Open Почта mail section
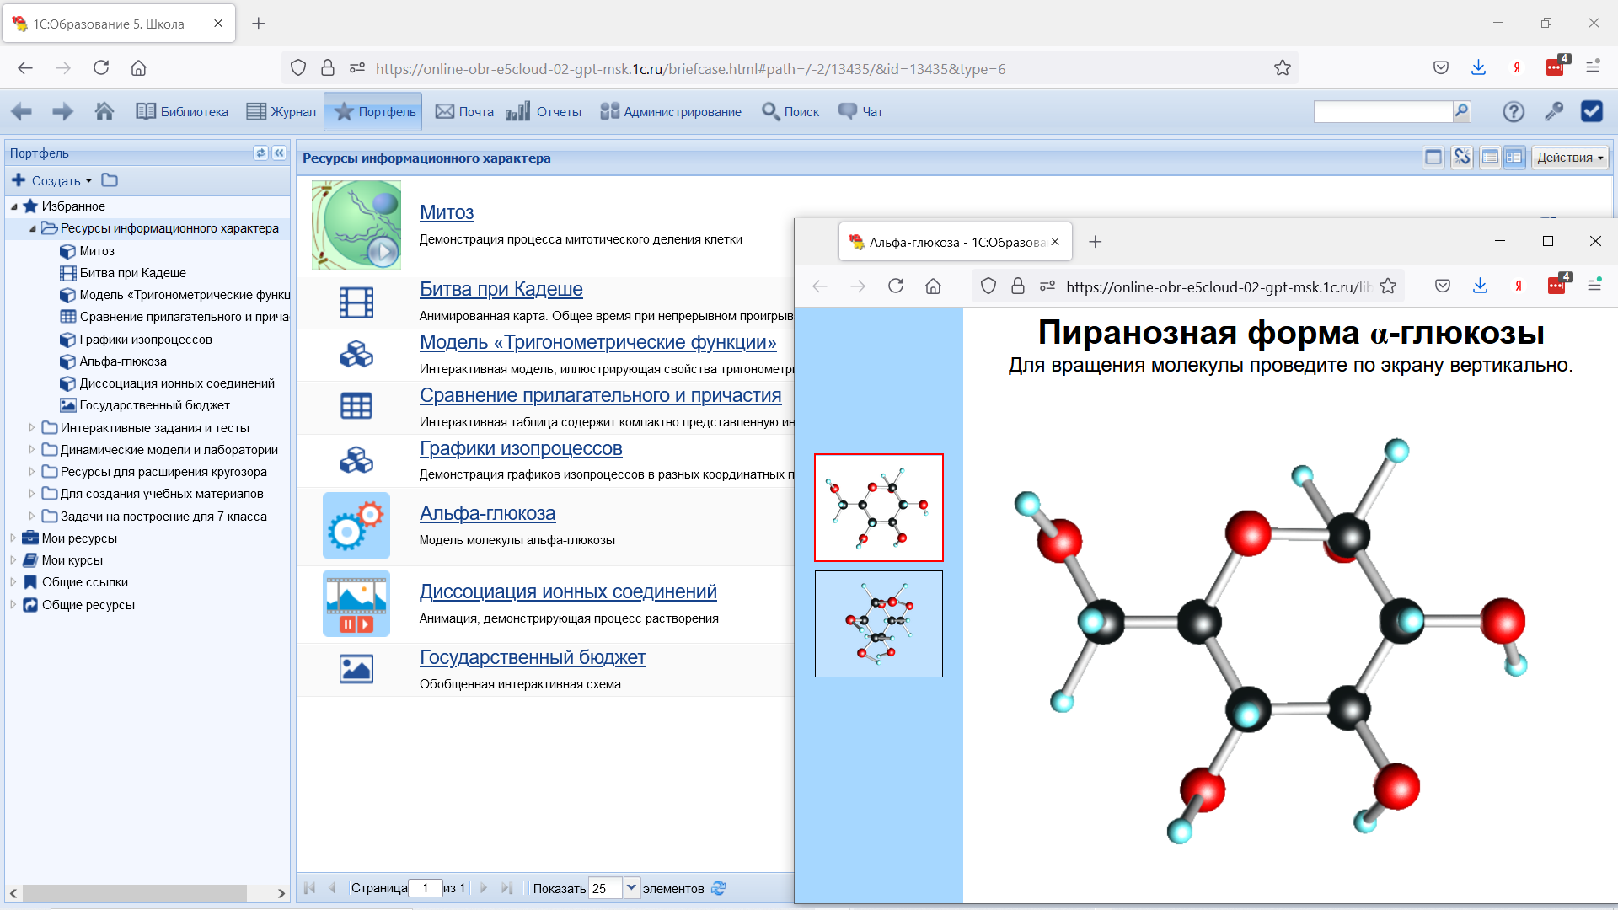Screen dimensions: 1618x910 (464, 111)
